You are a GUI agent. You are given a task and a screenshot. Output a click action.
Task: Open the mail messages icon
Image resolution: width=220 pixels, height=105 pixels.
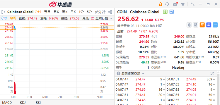point(175,4)
